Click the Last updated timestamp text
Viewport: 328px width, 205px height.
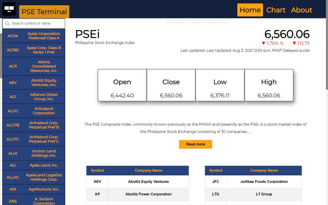pos(245,51)
